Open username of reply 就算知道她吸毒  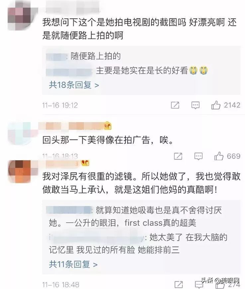coord(69,210)
